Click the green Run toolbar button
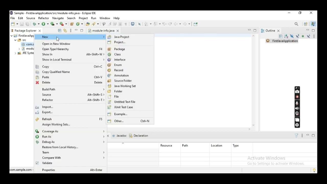Viewport: 327px width, 184px height. [43, 24]
